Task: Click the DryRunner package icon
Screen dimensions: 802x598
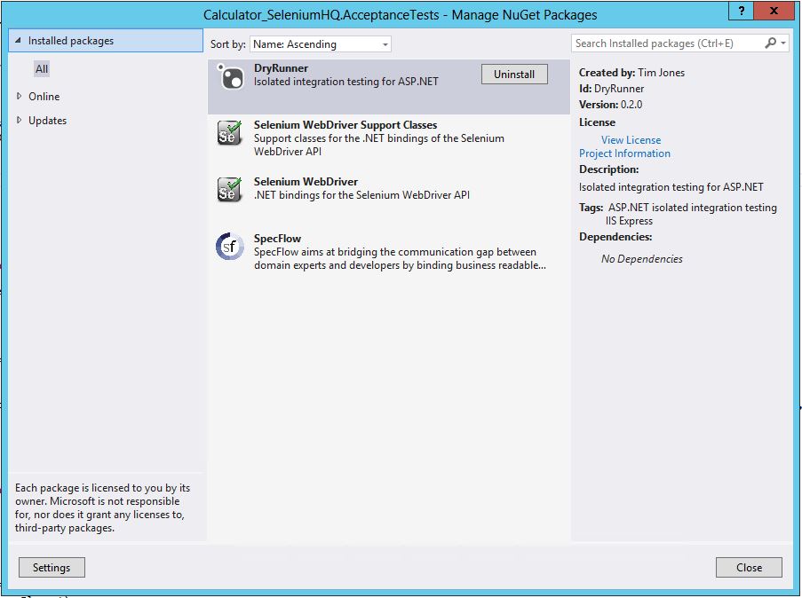Action: pyautogui.click(x=230, y=76)
